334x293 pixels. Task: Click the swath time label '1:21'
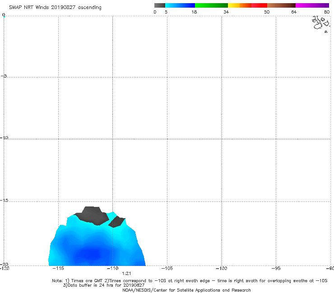coord(126,274)
